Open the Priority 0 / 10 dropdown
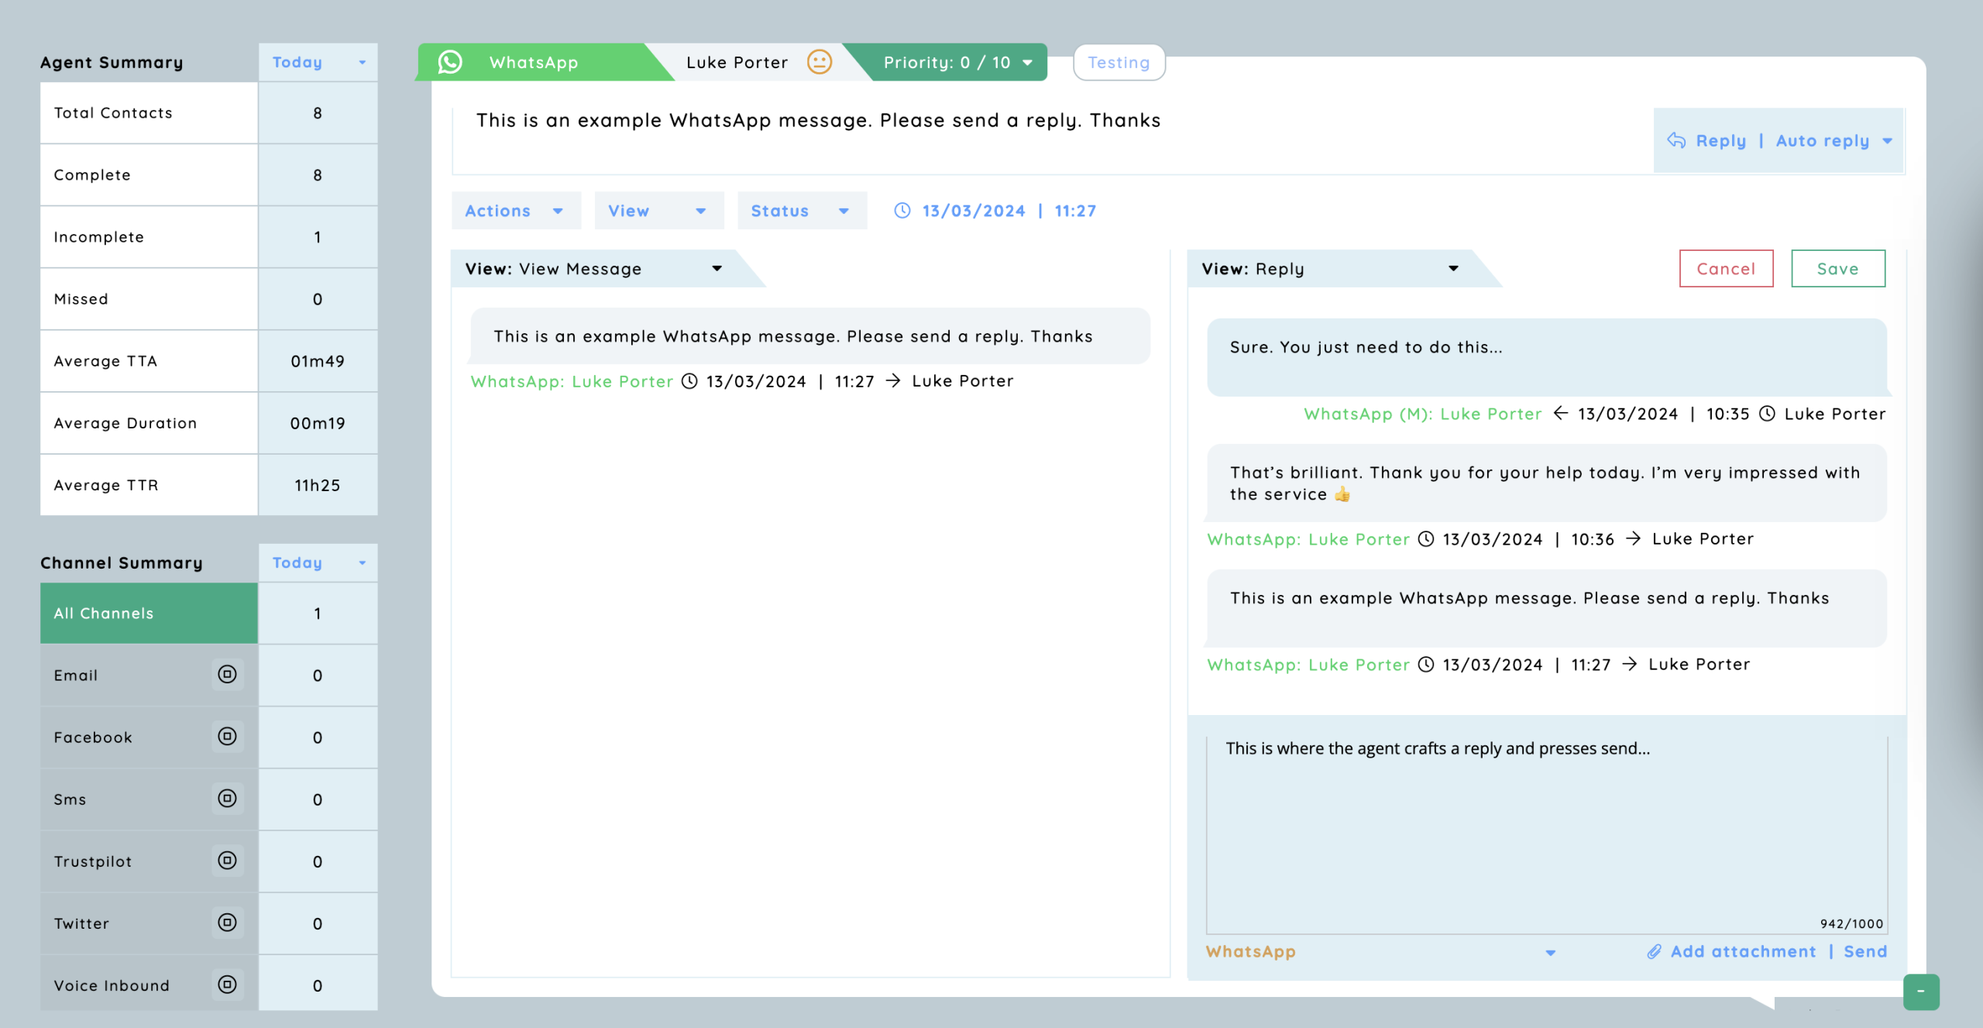This screenshot has width=1983, height=1028. (x=957, y=62)
